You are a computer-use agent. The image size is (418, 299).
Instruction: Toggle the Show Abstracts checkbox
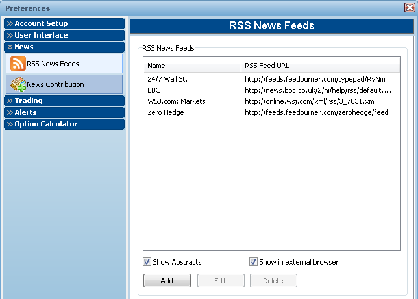tap(148, 262)
